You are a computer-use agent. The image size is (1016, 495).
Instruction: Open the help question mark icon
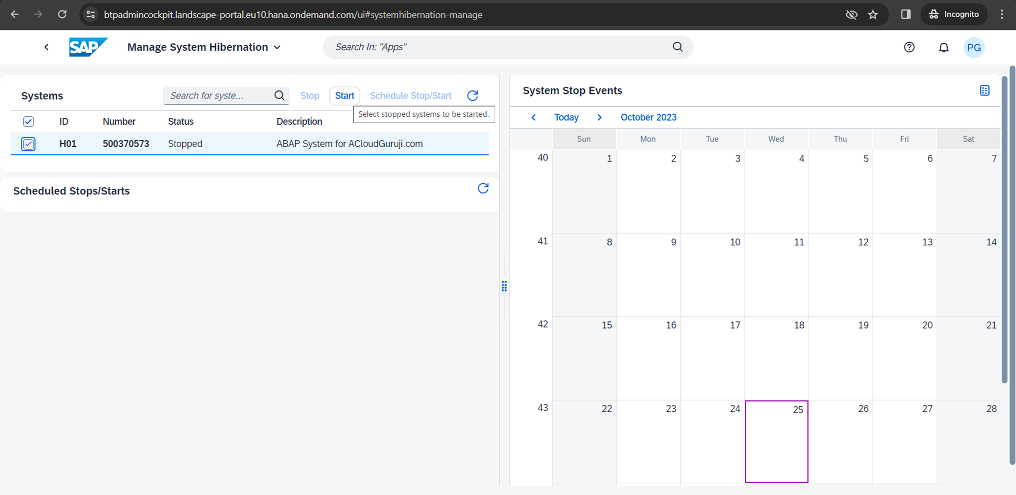tap(909, 47)
